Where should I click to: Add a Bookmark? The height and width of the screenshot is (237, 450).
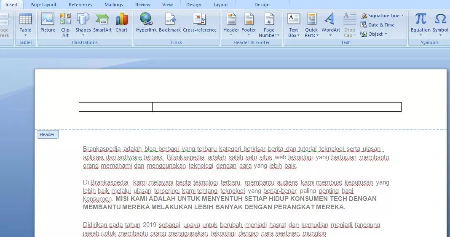pyautogui.click(x=170, y=23)
